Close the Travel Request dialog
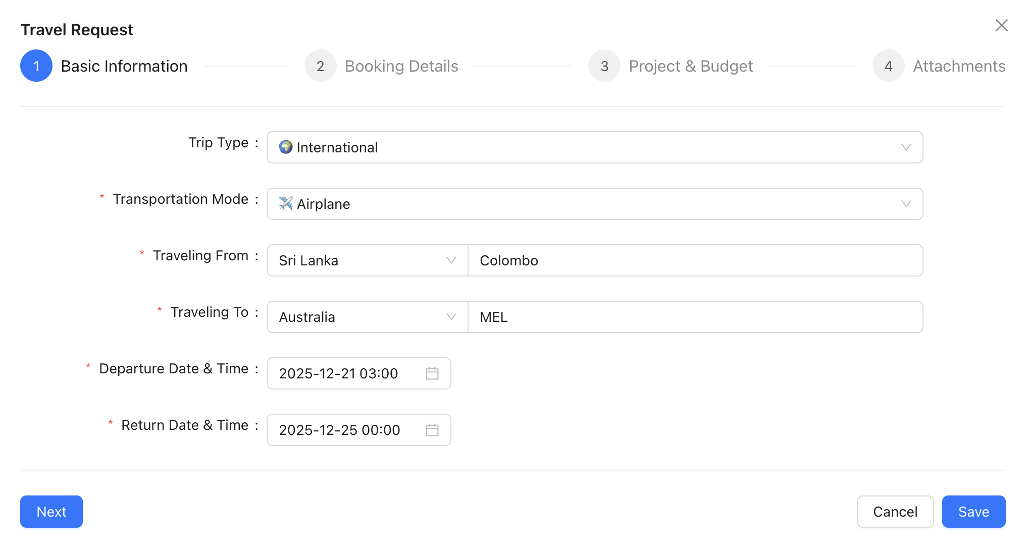This screenshot has height=556, width=1028. pyautogui.click(x=1001, y=25)
